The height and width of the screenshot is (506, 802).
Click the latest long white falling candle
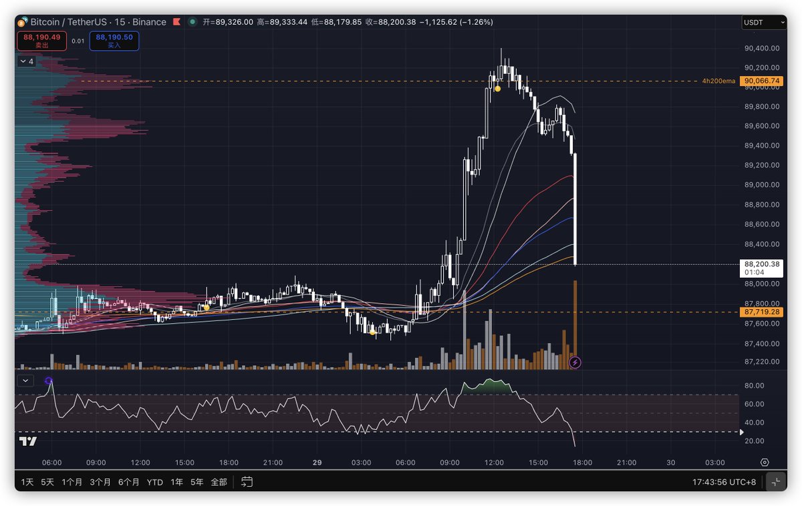575,209
